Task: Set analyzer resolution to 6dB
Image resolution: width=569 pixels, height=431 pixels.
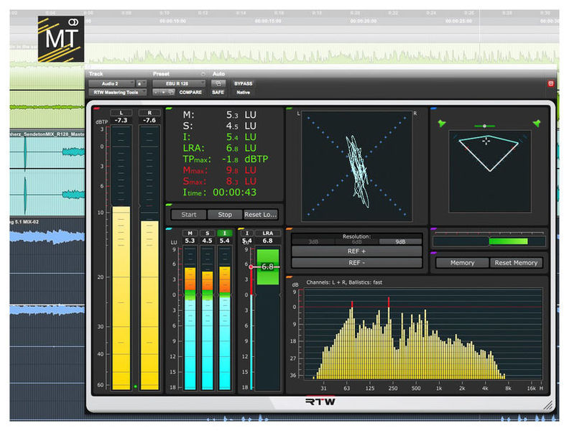Action: pos(357,242)
